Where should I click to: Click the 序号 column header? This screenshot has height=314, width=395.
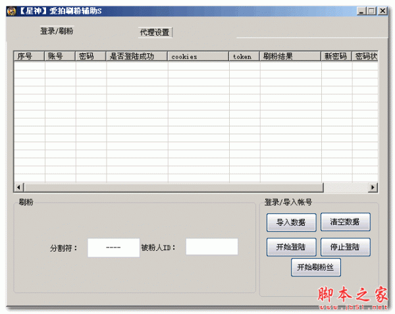click(29, 56)
